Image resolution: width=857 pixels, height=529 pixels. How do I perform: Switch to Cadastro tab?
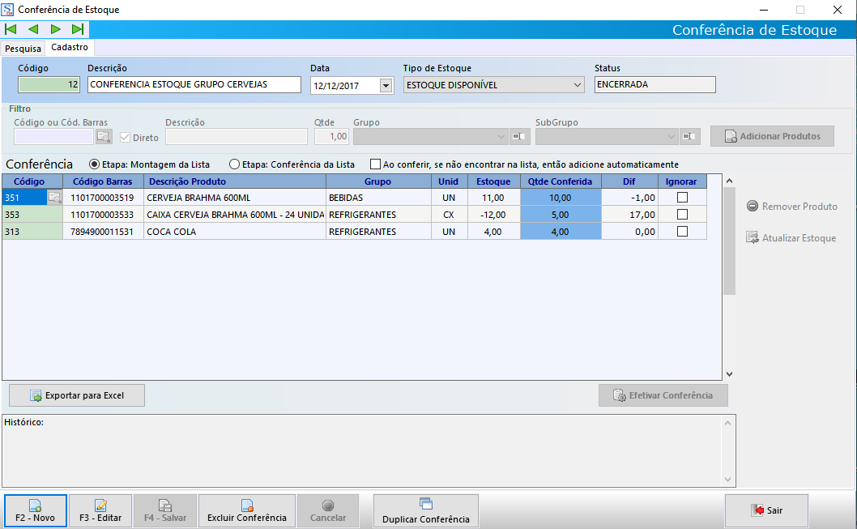(x=70, y=48)
